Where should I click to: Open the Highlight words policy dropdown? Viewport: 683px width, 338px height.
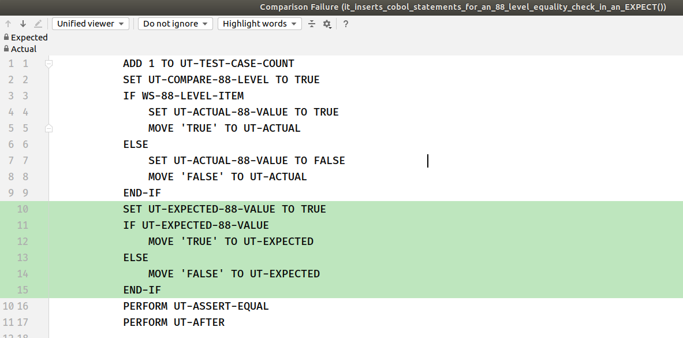tap(259, 24)
